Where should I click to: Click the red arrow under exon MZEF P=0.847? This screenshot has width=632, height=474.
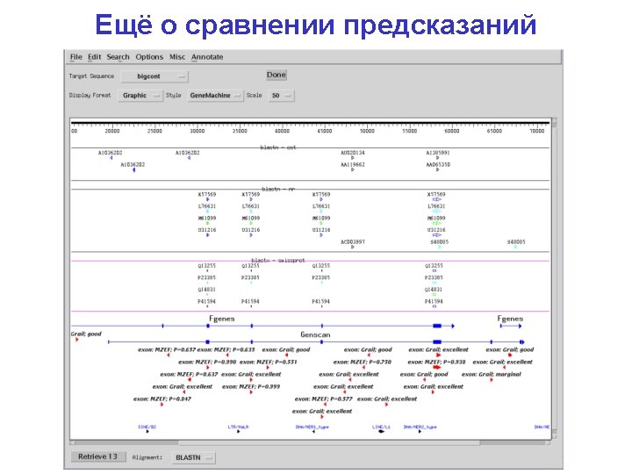coord(162,405)
